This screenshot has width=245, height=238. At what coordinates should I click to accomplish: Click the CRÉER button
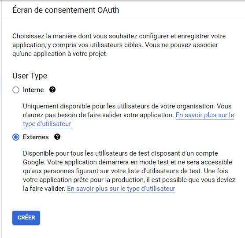pos(26,218)
